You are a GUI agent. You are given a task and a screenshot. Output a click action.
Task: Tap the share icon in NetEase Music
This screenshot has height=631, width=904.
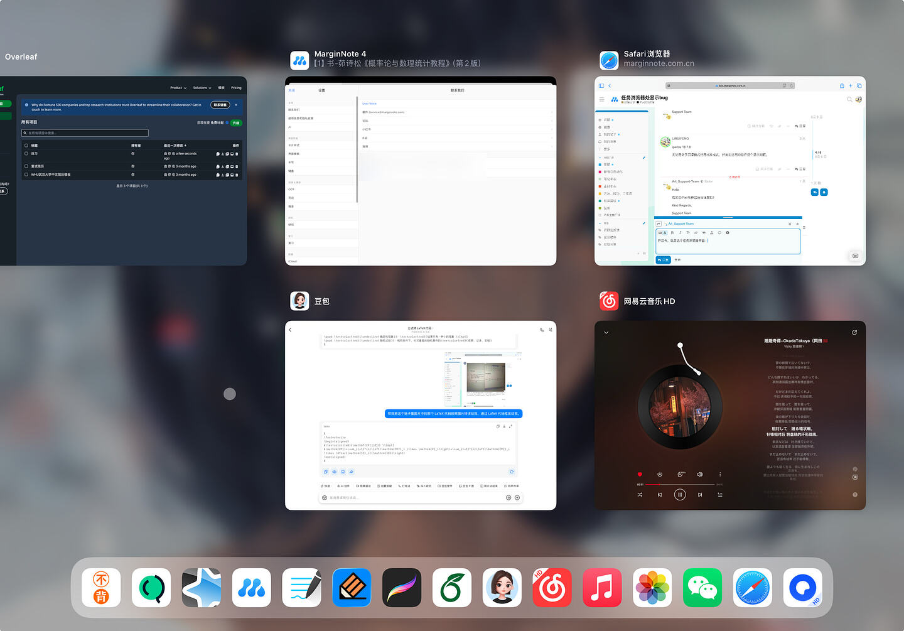click(x=854, y=333)
